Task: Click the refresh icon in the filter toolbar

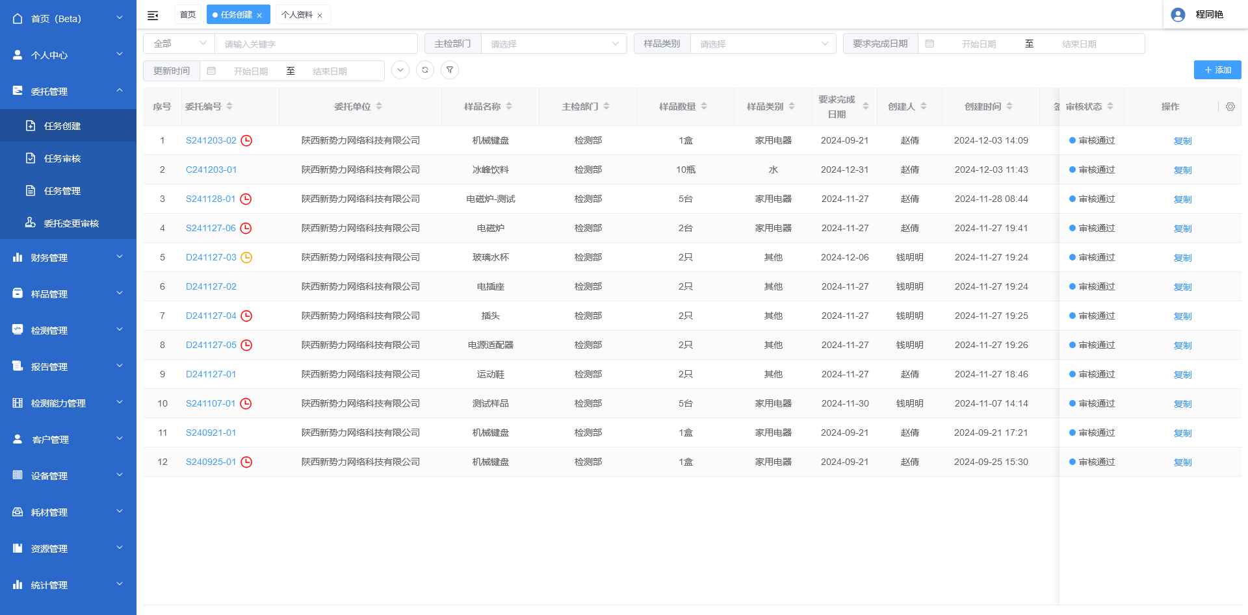Action: (425, 69)
